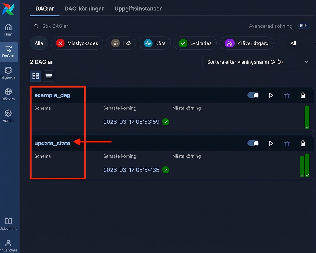Open run 2026-03-17 05:54:35
This screenshot has width=316, height=253.
[131, 170]
